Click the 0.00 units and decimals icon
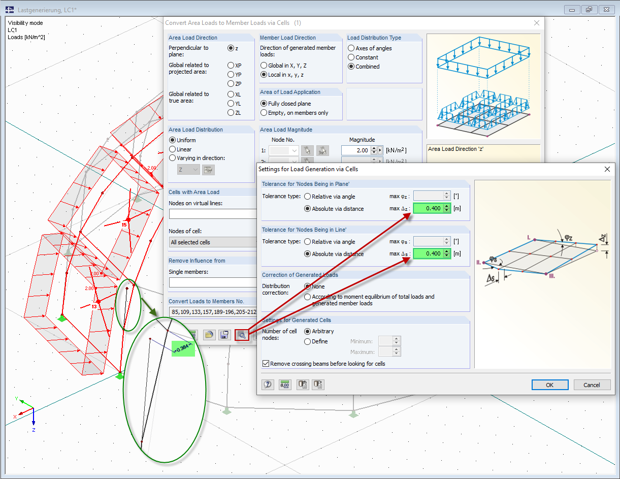This screenshot has height=479, width=620. (x=285, y=385)
